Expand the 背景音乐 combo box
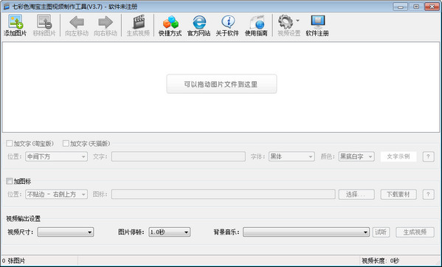 tap(306, 232)
